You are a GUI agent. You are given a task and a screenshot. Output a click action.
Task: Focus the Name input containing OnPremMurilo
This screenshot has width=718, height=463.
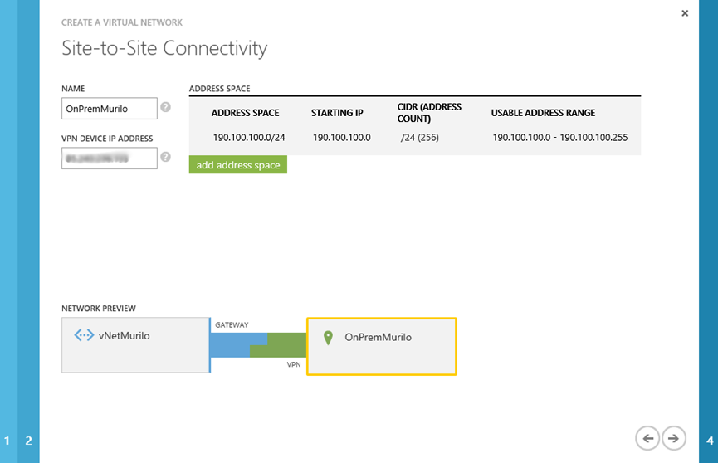pyautogui.click(x=109, y=109)
